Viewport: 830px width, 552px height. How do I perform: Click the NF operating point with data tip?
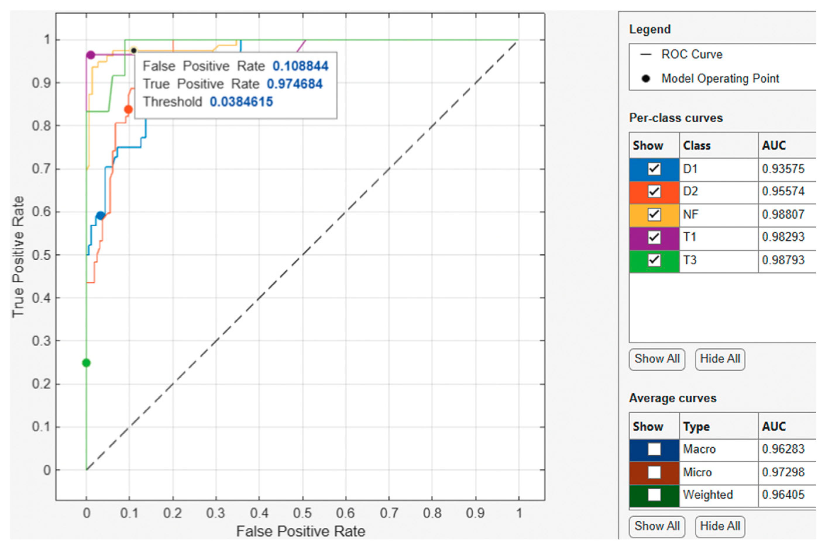pos(134,51)
